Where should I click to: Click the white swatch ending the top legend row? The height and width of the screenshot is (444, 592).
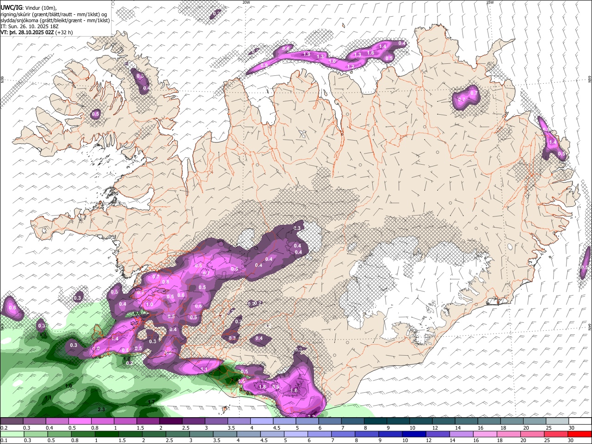pos(579,421)
